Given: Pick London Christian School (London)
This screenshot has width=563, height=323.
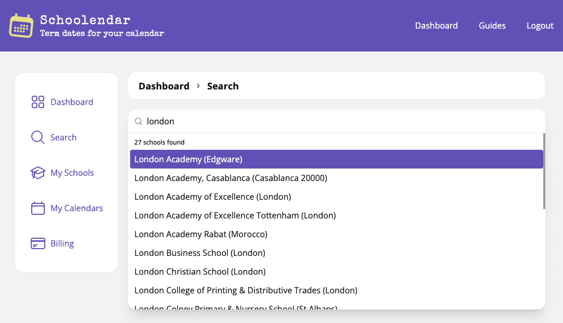Looking at the screenshot, I should 200,272.
